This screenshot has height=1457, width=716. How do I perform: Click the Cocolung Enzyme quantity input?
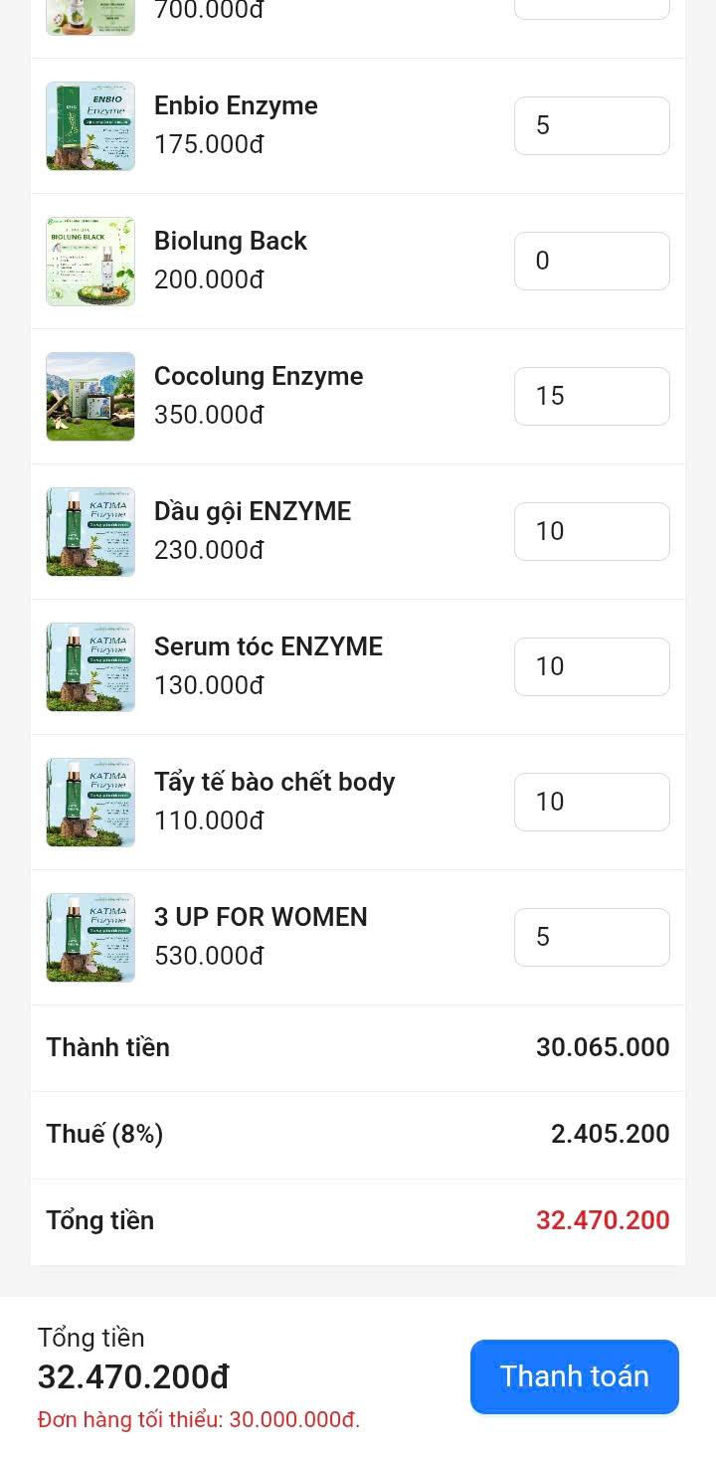(x=592, y=396)
